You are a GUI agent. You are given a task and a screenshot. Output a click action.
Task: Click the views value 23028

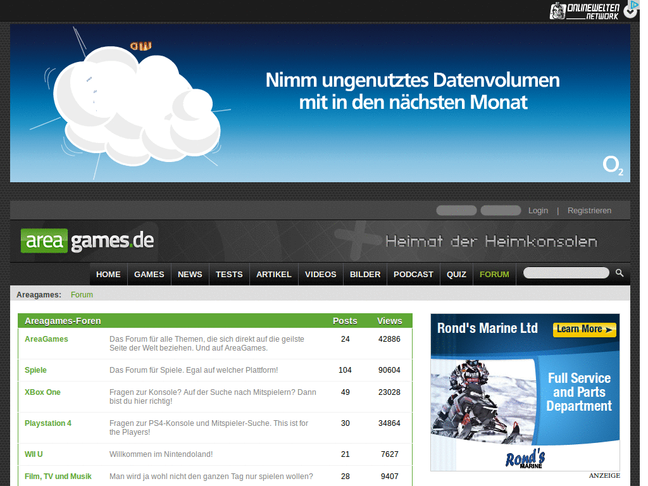point(389,392)
